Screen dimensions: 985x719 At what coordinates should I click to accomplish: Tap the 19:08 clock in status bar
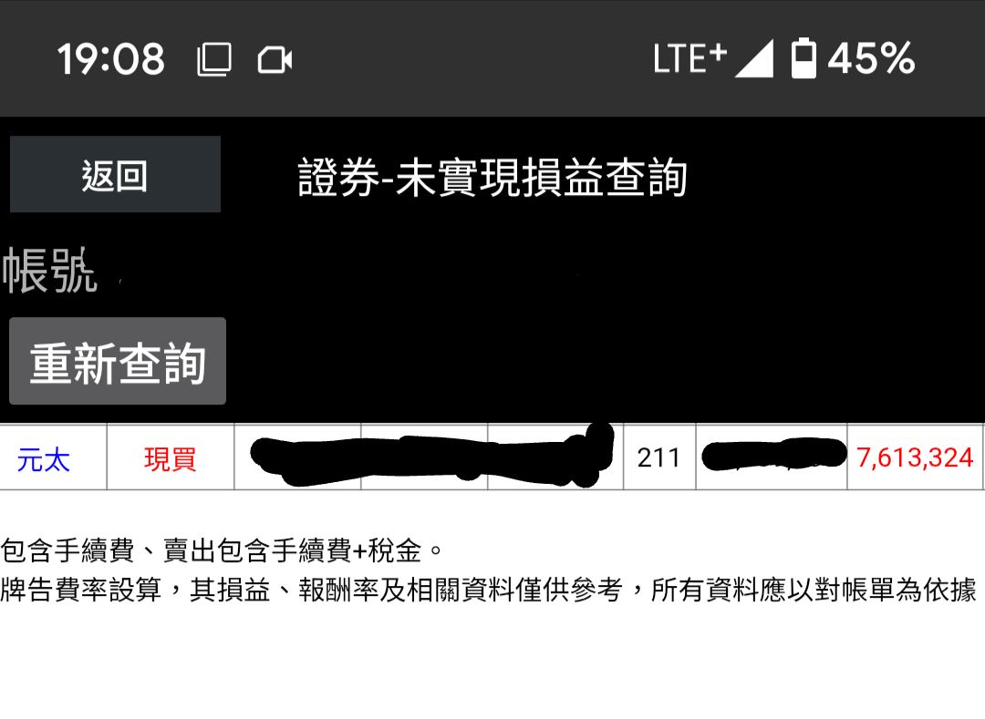(x=111, y=59)
